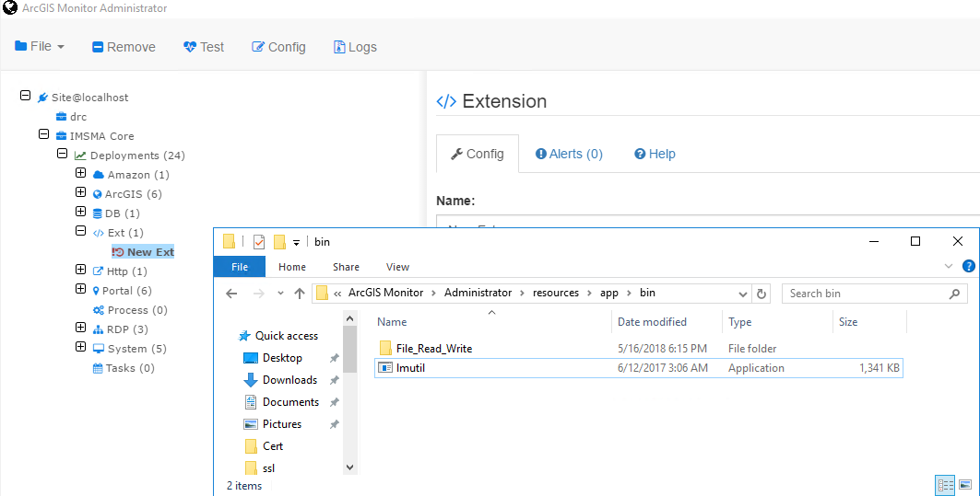980x496 pixels.
Task: Collapse the Ext (1) node
Action: [x=80, y=231]
